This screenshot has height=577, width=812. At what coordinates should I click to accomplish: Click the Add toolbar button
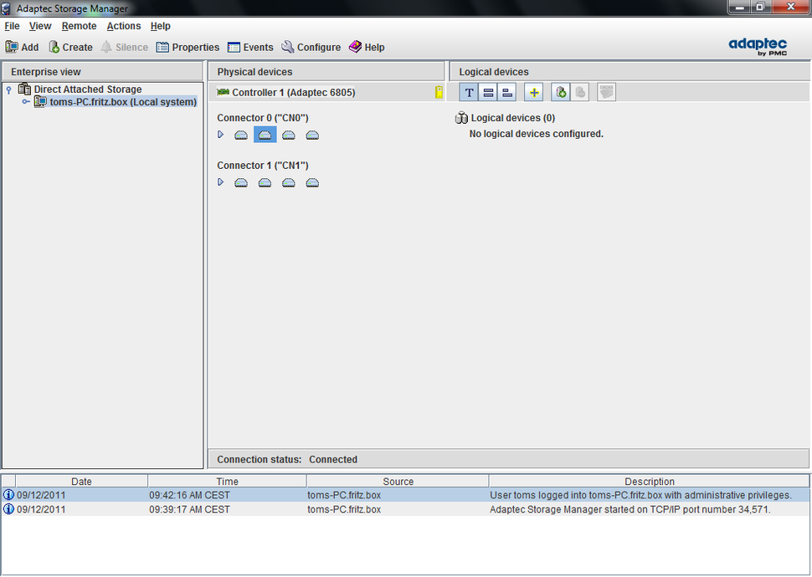click(23, 47)
